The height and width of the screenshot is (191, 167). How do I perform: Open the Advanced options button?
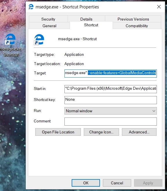pos(139,132)
